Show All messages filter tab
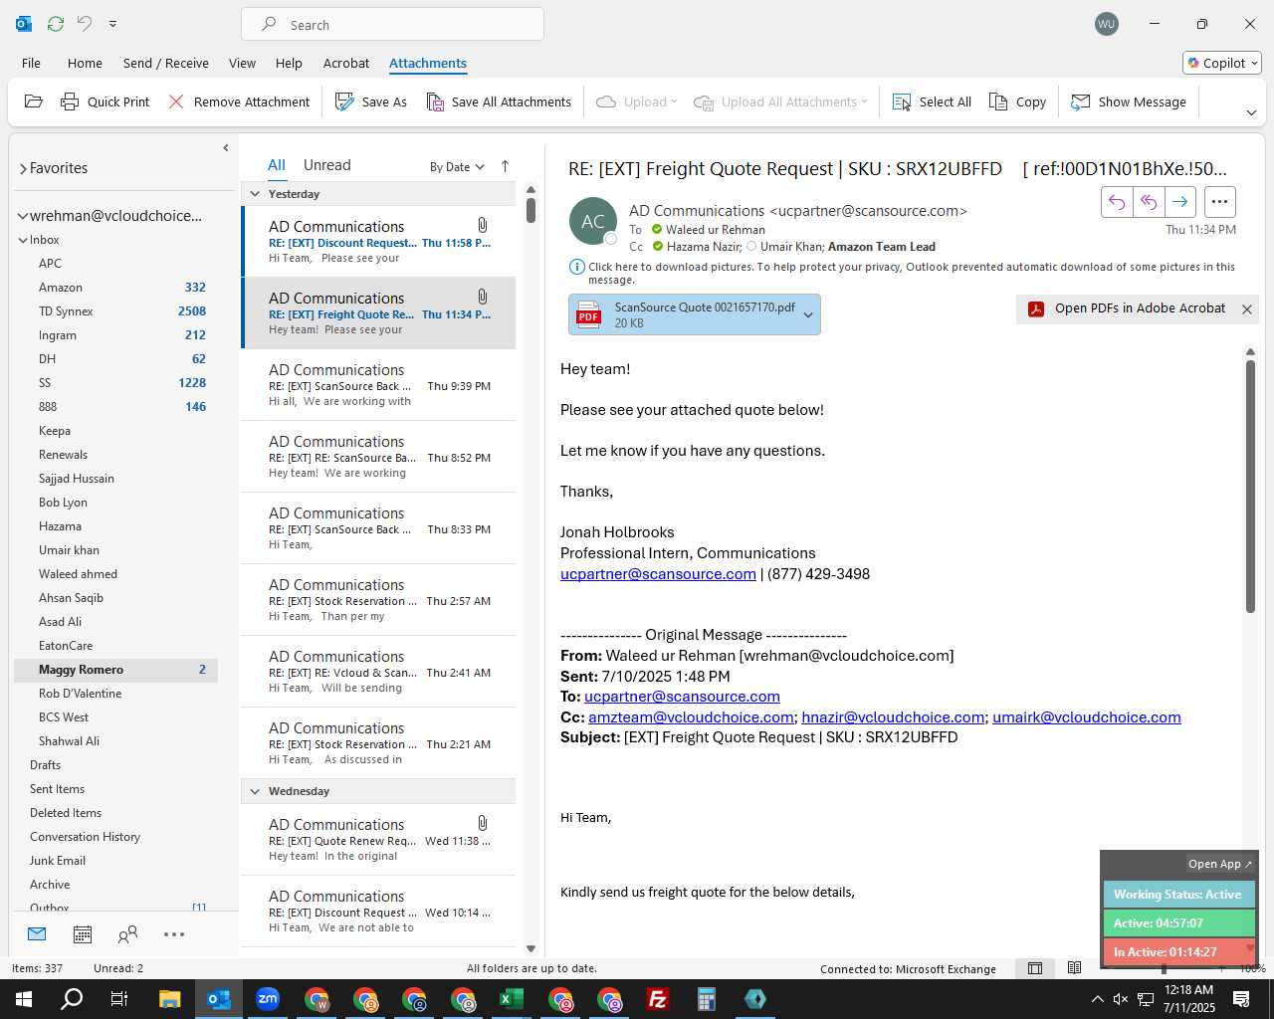The image size is (1274, 1019). coord(277,165)
